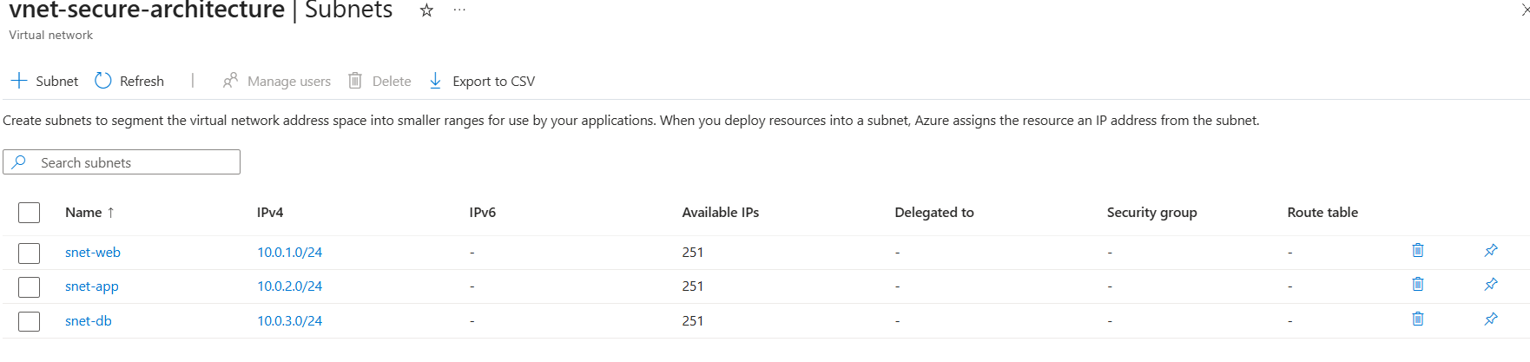Sort by the Name column header

pos(89,213)
